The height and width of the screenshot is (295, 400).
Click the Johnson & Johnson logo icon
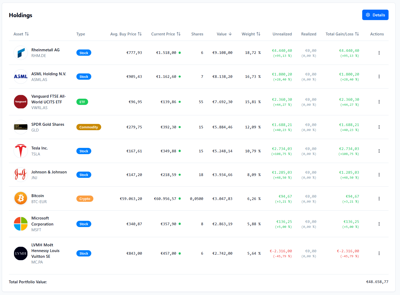(21, 175)
